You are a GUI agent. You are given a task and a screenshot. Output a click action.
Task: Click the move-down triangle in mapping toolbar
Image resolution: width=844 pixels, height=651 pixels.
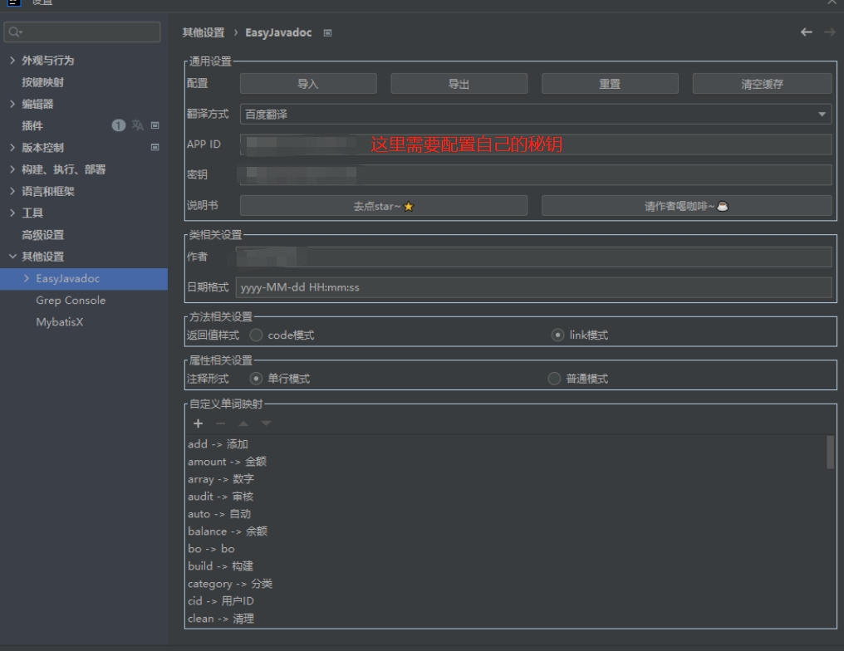(x=266, y=423)
